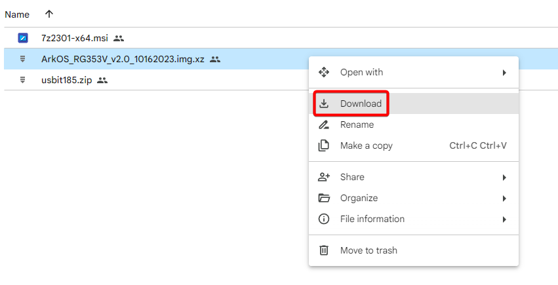Expand the Organize submenu arrow
The width and height of the screenshot is (558, 285).
[x=504, y=198]
